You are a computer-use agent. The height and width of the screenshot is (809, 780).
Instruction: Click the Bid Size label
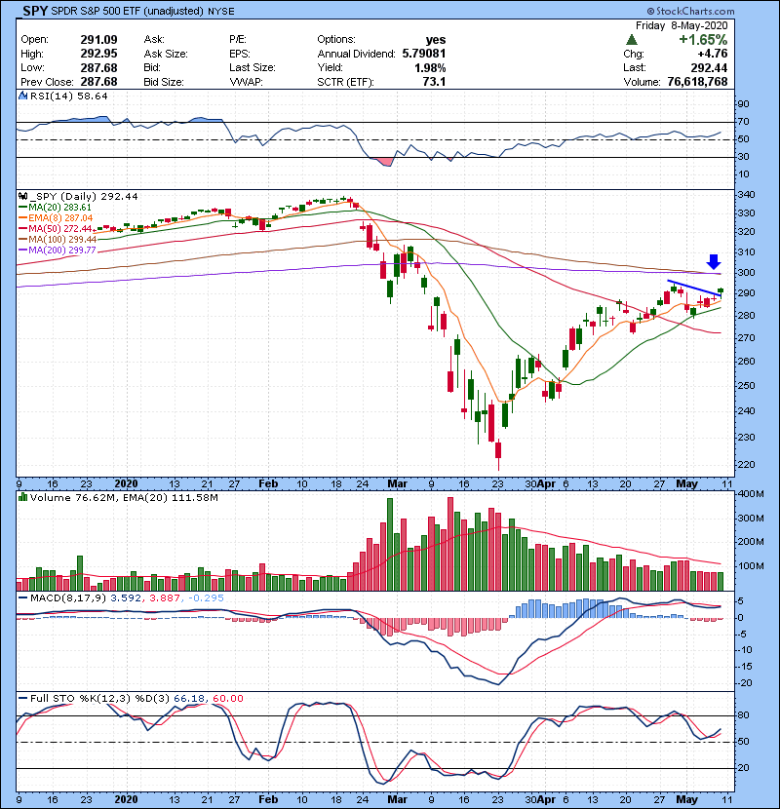(x=164, y=82)
